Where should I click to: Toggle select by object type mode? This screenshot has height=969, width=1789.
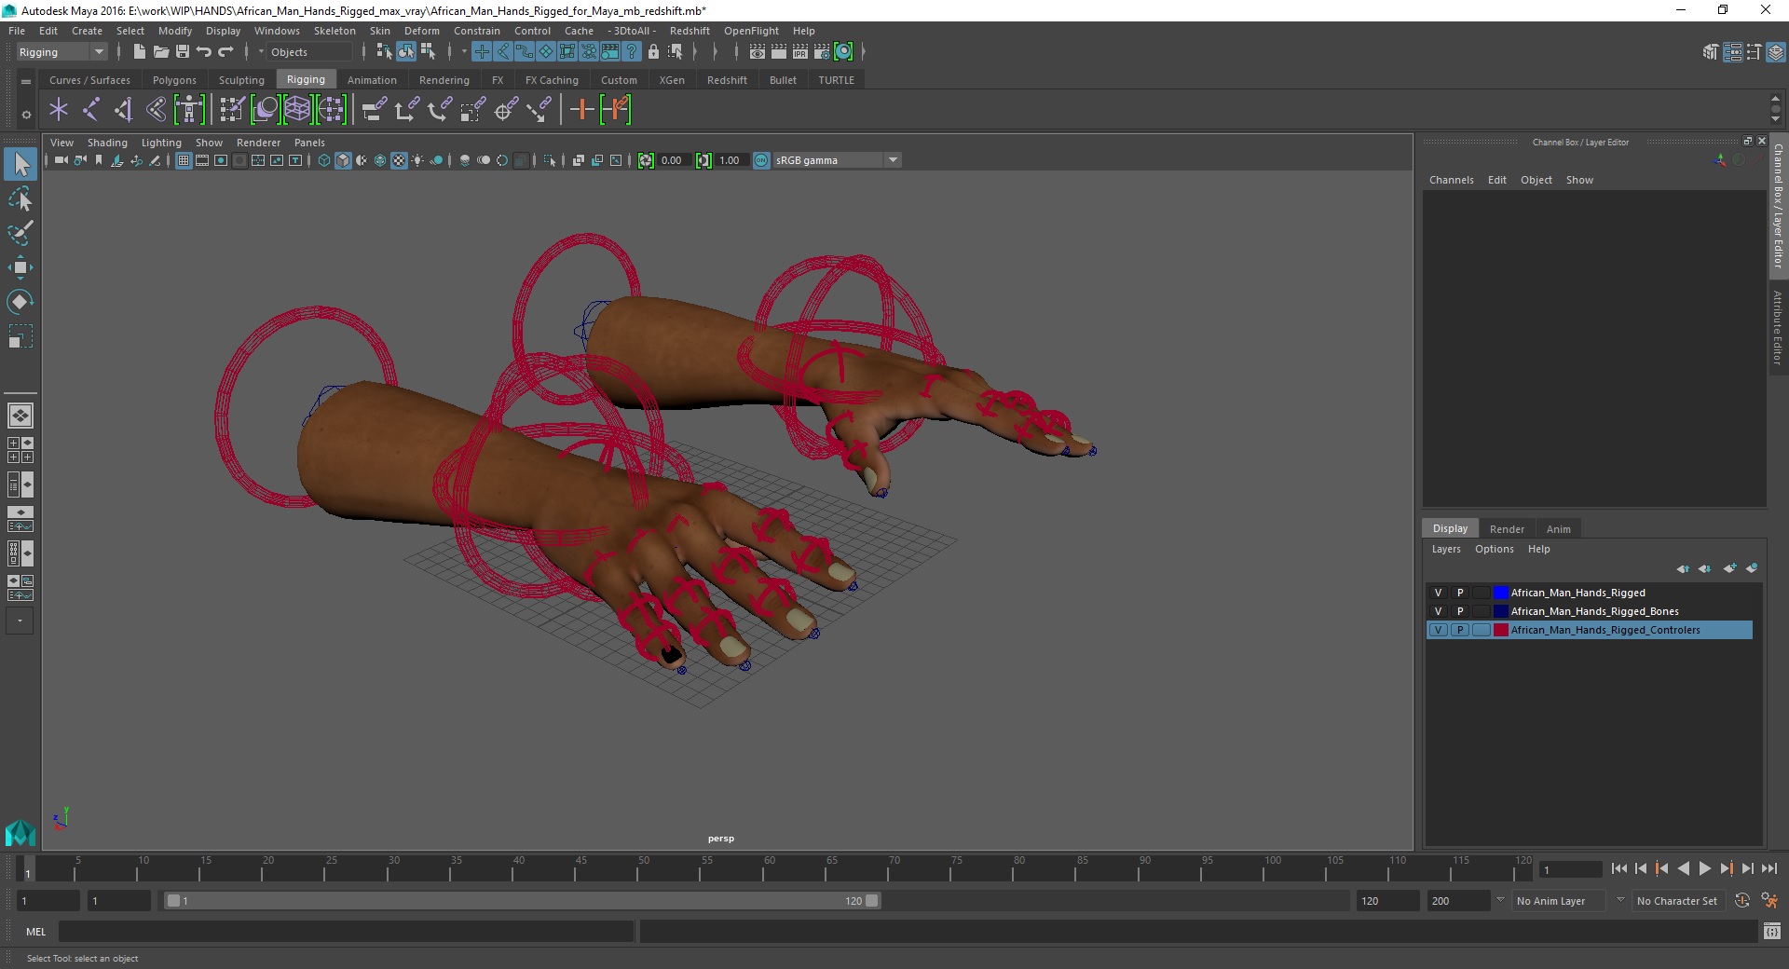pos(405,52)
